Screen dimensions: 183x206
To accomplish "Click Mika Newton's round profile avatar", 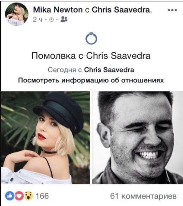I will click(x=17, y=14).
